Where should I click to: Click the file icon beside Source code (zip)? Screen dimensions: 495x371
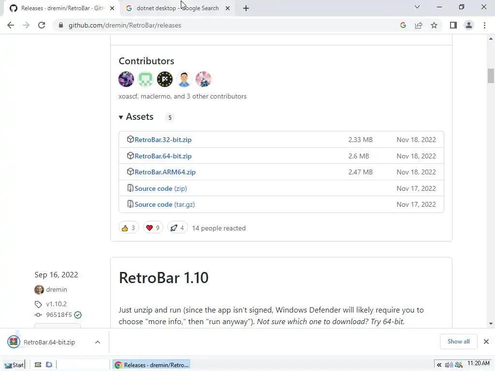tap(130, 188)
